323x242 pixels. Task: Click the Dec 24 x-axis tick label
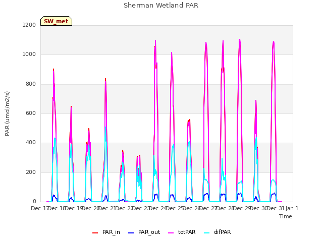158,208
